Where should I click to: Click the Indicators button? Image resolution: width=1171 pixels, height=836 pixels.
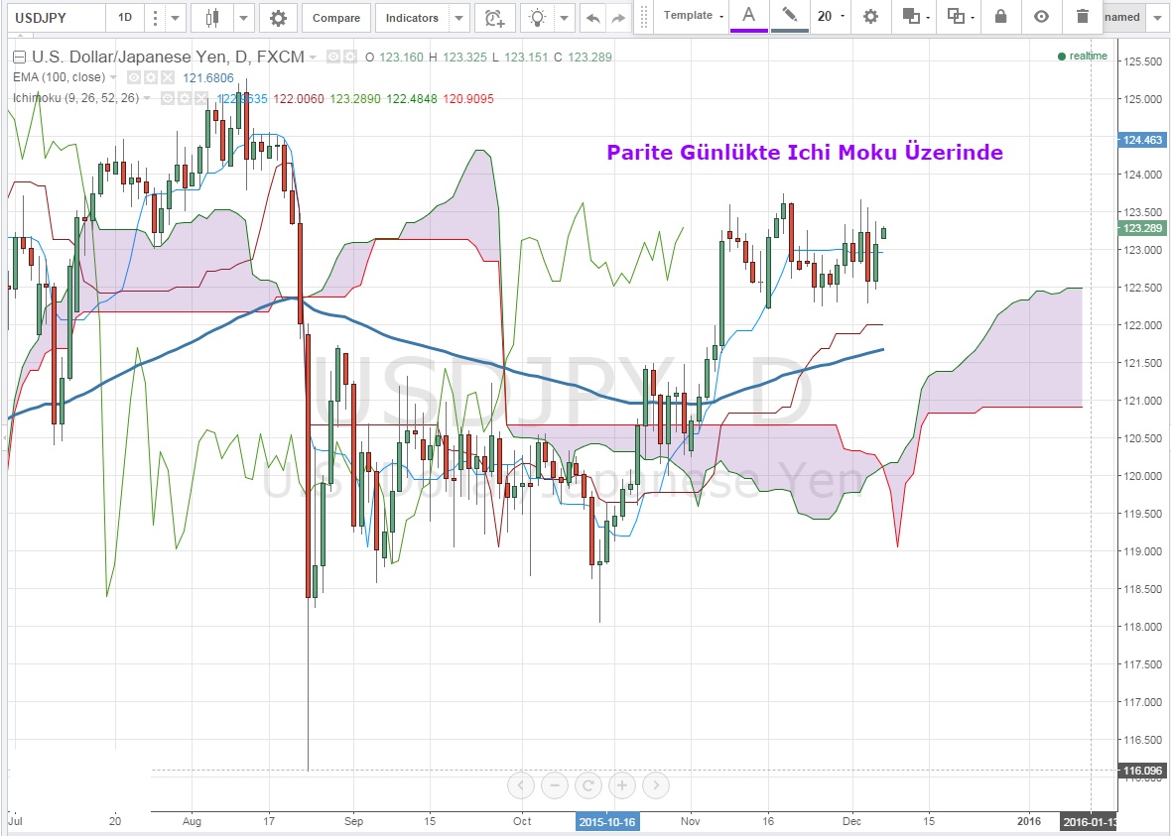coord(412,18)
